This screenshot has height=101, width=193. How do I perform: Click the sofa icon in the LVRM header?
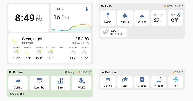(102, 6)
